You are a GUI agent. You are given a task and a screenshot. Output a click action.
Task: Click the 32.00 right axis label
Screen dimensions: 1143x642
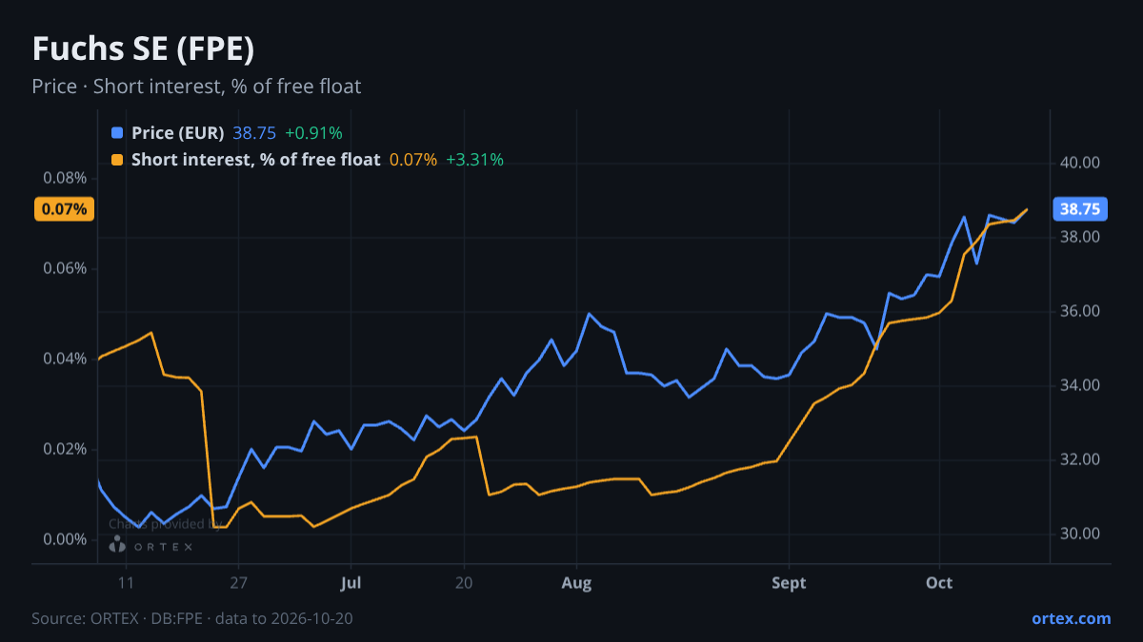click(1080, 459)
